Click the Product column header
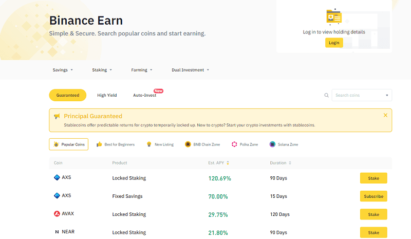411x239 pixels. (120, 163)
